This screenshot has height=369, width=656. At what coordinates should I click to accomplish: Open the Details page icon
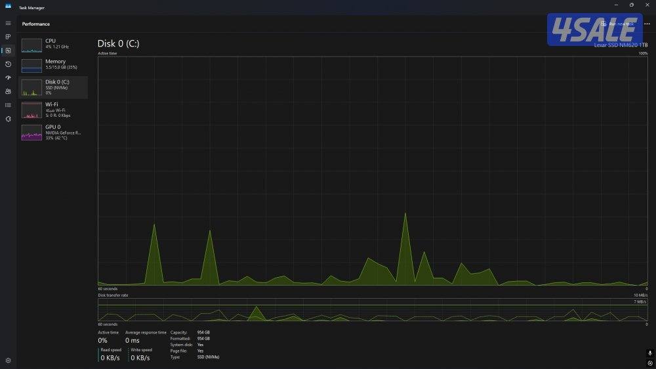click(x=8, y=105)
